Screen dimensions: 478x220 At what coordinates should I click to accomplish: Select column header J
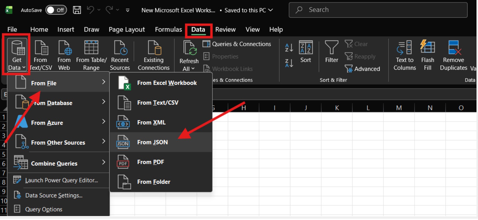click(306, 108)
